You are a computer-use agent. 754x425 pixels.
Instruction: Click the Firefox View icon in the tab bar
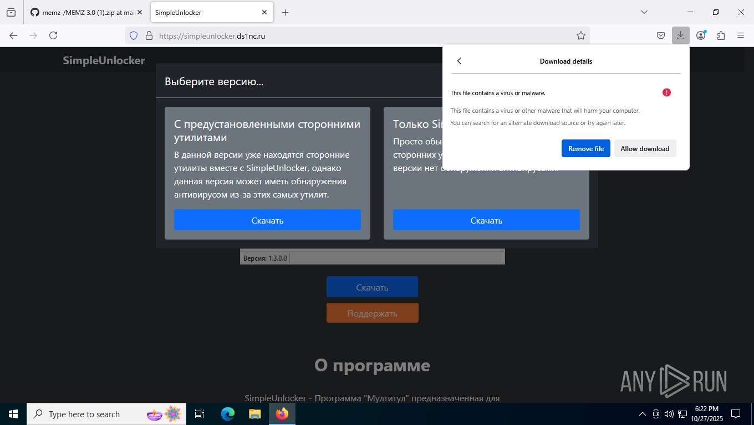point(11,12)
